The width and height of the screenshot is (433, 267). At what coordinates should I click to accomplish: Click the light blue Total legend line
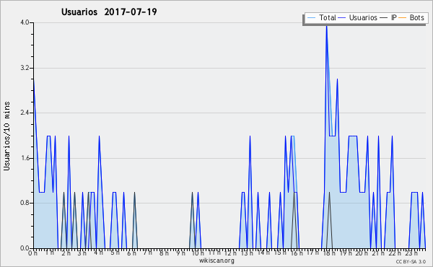coord(311,18)
